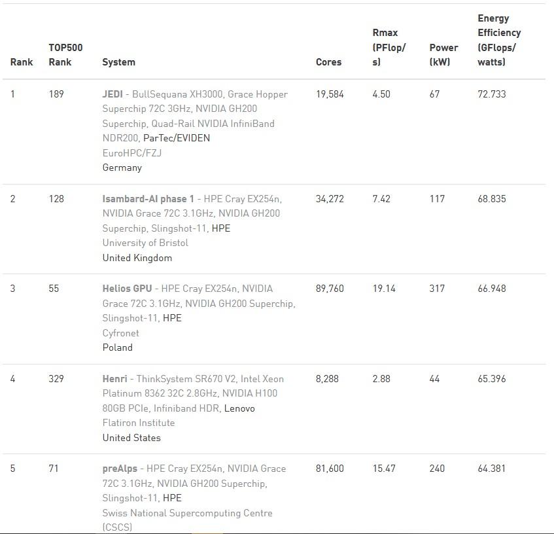Open the JEDI system link
This screenshot has height=534, width=554.
[113, 94]
